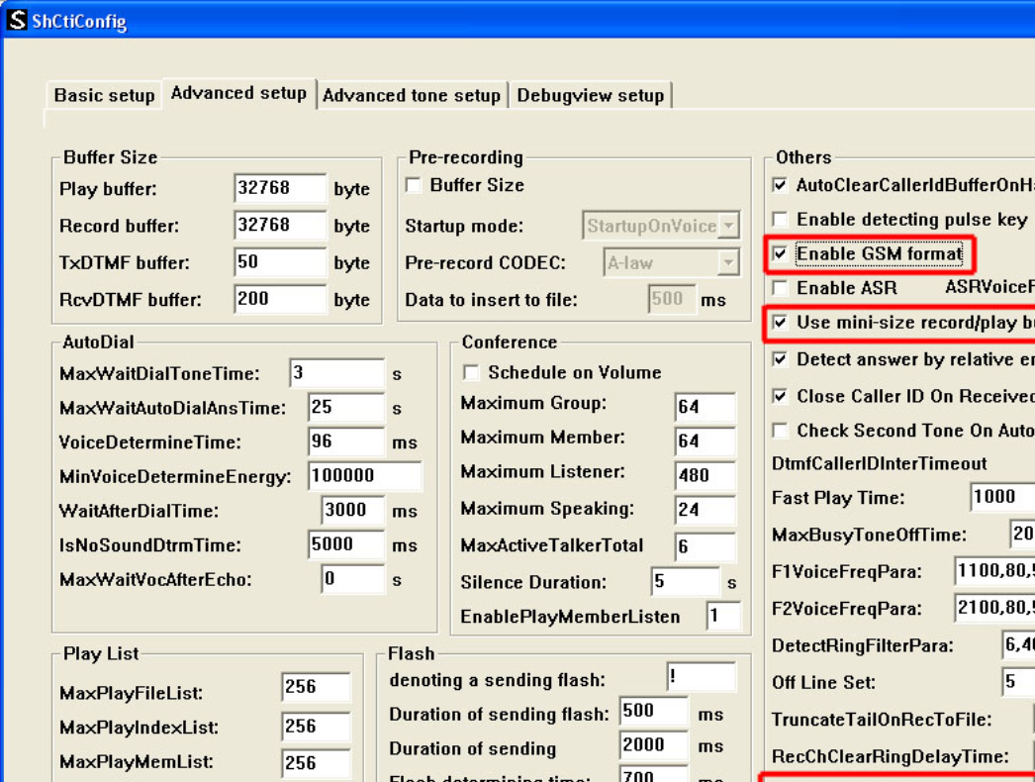Enable the Pre-recording Buffer Size checkbox
Screen dimensions: 1035x782
pyautogui.click(x=414, y=185)
